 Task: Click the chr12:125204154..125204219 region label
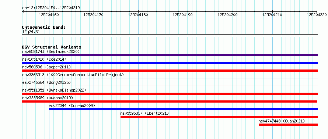51,8
